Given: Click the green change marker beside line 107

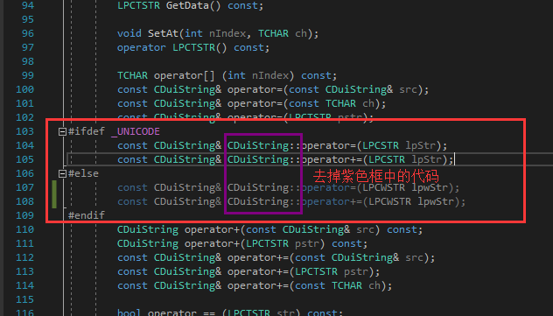Looking at the screenshot, I should tap(54, 187).
